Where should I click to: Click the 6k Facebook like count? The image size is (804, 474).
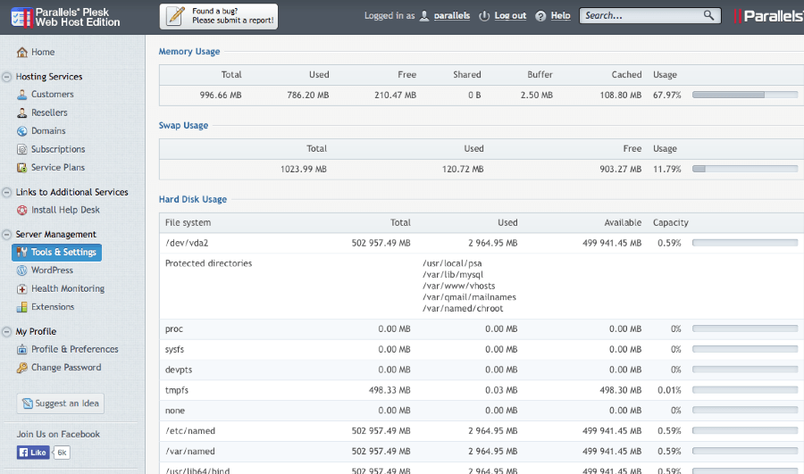tap(62, 453)
